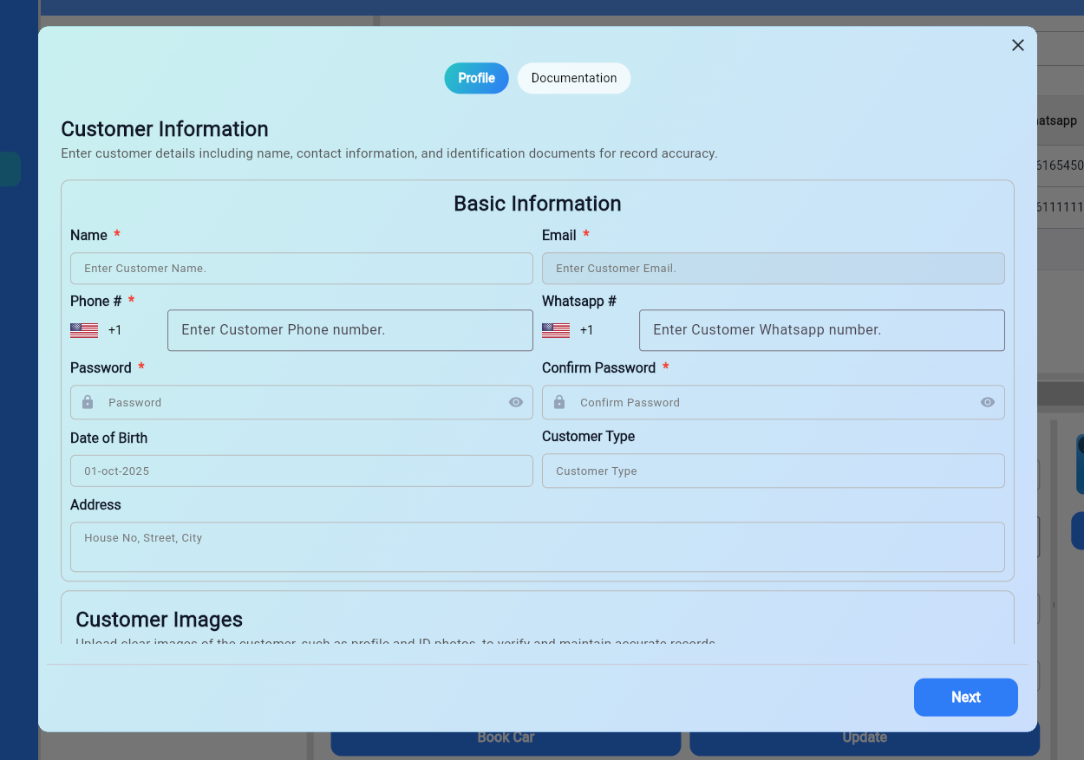Open Phone country flag selector
Screen dimensions: 1084x760
point(84,330)
